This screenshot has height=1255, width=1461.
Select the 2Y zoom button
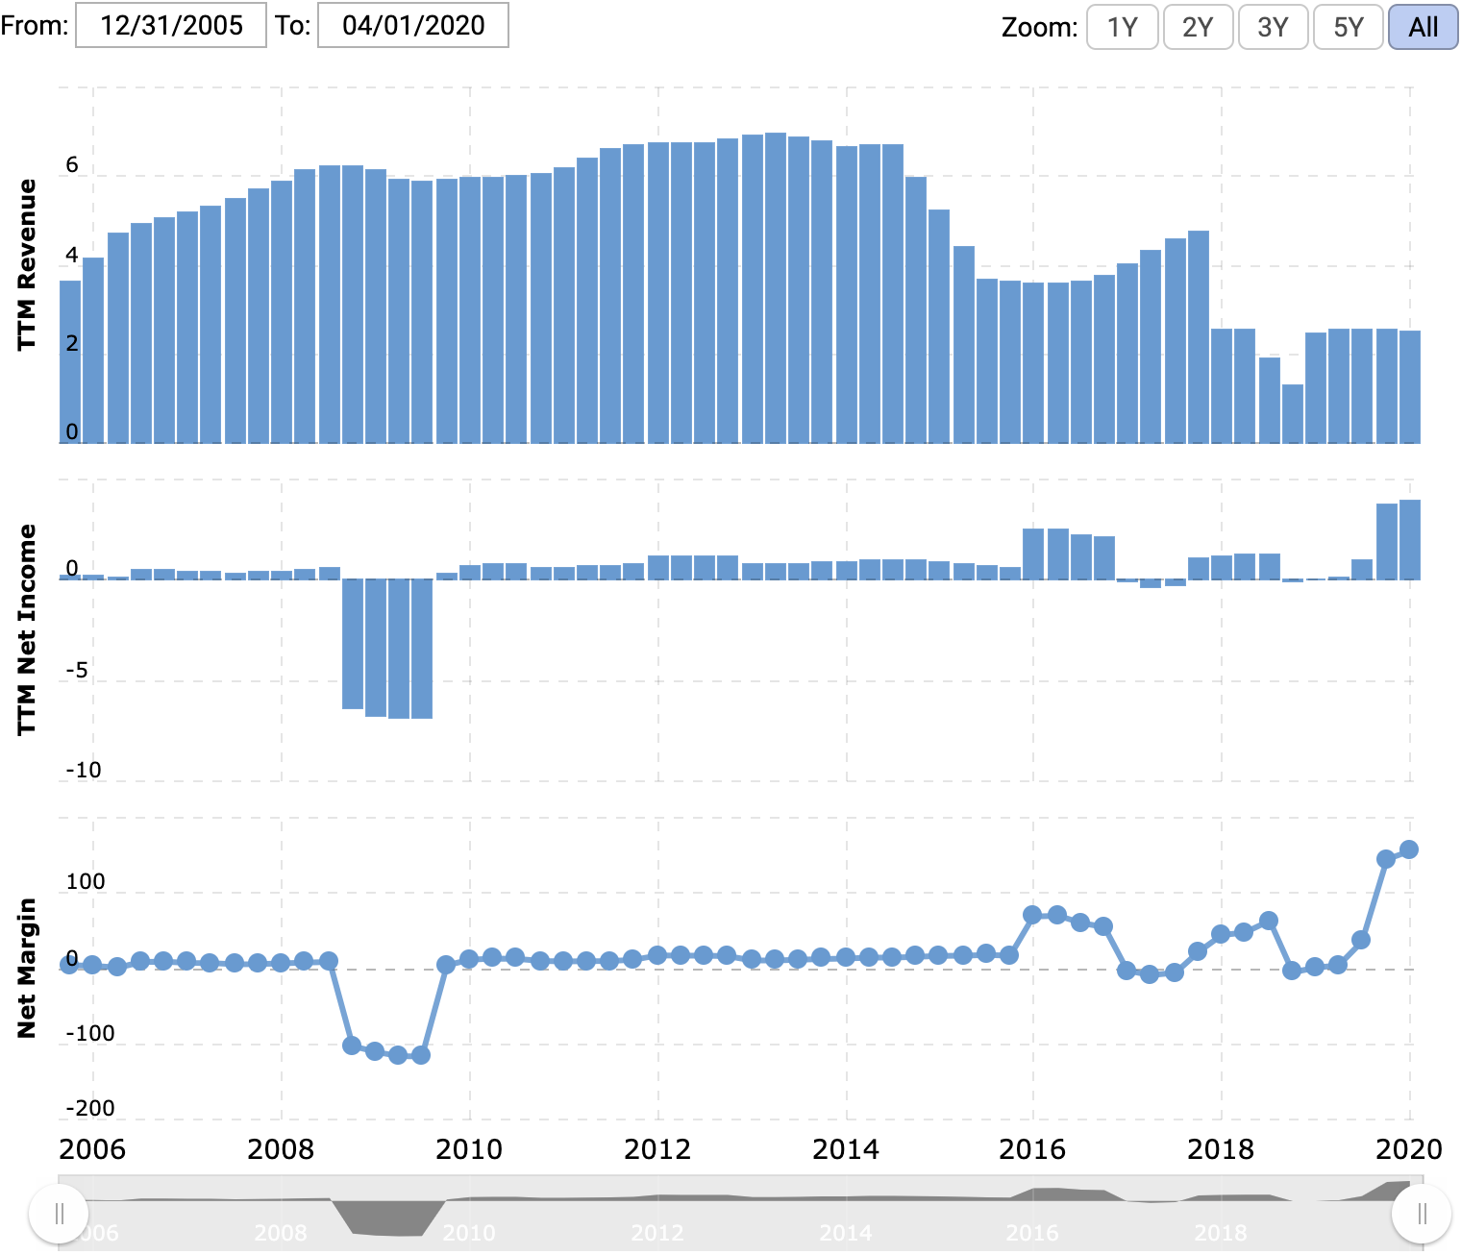click(1198, 27)
